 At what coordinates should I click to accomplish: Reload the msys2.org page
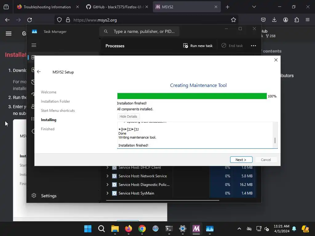[x=30, y=20]
